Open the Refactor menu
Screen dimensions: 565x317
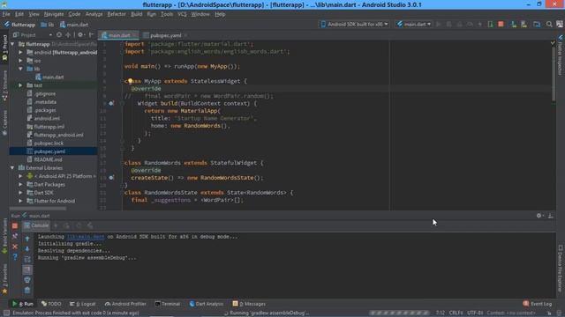(x=117, y=14)
